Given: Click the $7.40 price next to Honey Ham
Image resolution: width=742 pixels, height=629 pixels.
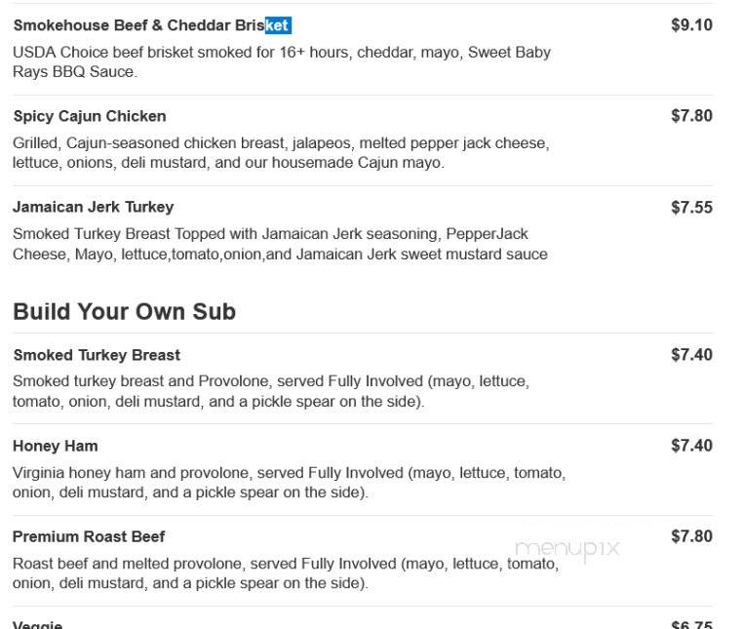Looking at the screenshot, I should (x=691, y=446).
